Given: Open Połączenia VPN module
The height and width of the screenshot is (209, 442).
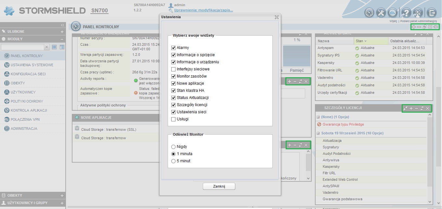Looking at the screenshot, I should pyautogui.click(x=32, y=119).
